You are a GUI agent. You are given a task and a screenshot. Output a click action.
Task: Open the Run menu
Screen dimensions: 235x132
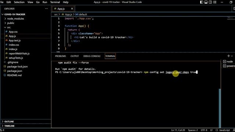pos(45,2)
